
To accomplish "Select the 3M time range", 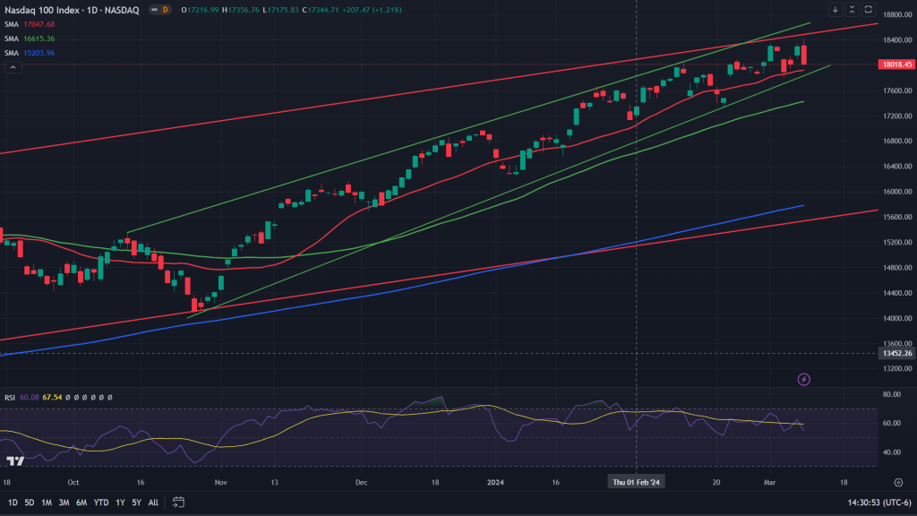I will click(64, 503).
